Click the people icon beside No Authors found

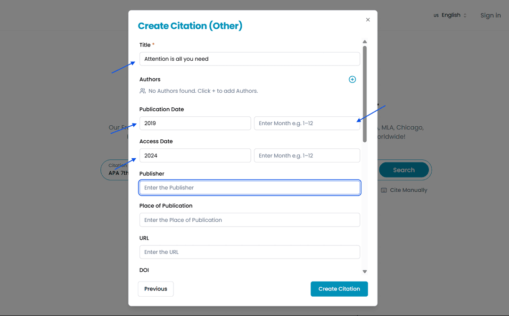[x=143, y=90]
